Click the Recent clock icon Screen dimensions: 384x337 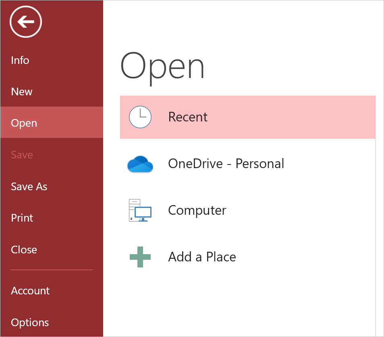[x=140, y=117]
